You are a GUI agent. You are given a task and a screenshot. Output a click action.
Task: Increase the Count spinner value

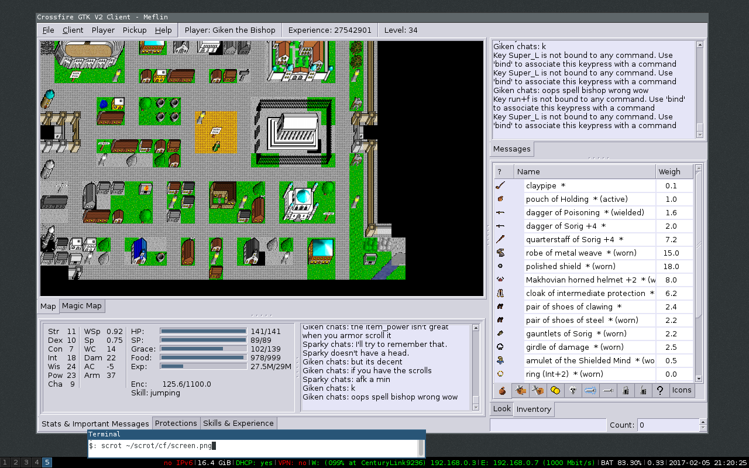tap(702, 422)
